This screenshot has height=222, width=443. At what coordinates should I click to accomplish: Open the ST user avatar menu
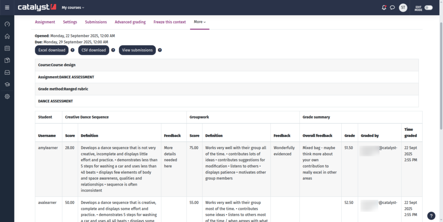403,8
